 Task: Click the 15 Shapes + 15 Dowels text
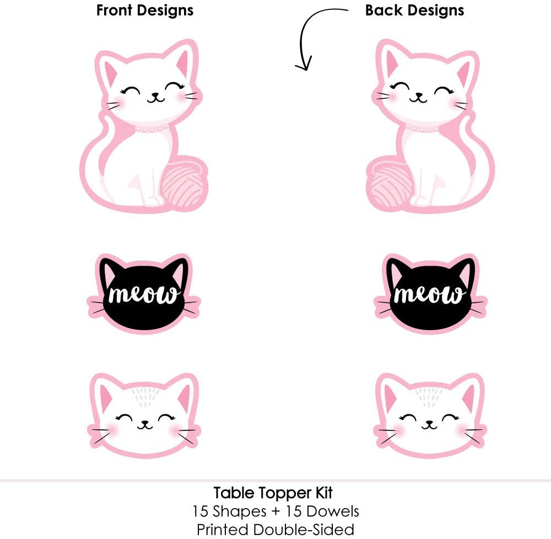(275, 511)
